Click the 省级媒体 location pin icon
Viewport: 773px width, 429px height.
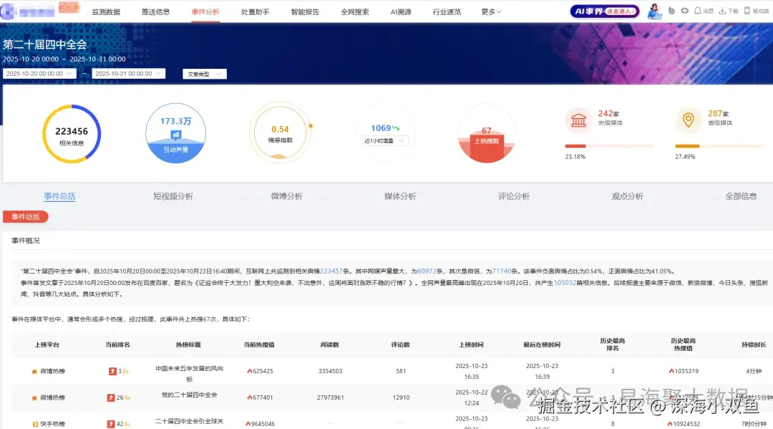coord(688,121)
